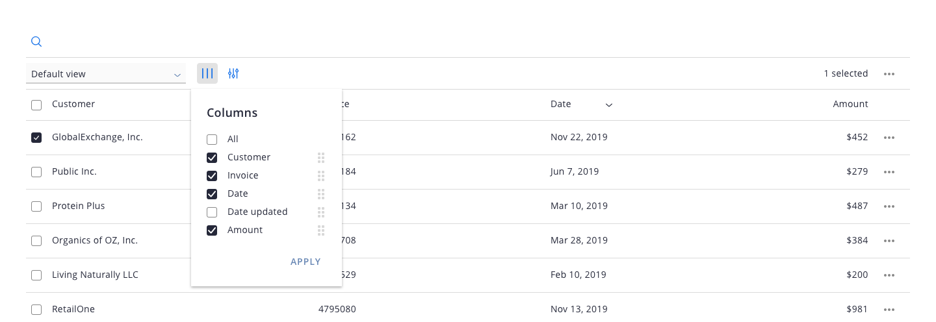The image size is (936, 322).
Task: Open row actions for Living Naturally LLC
Action: 889,275
